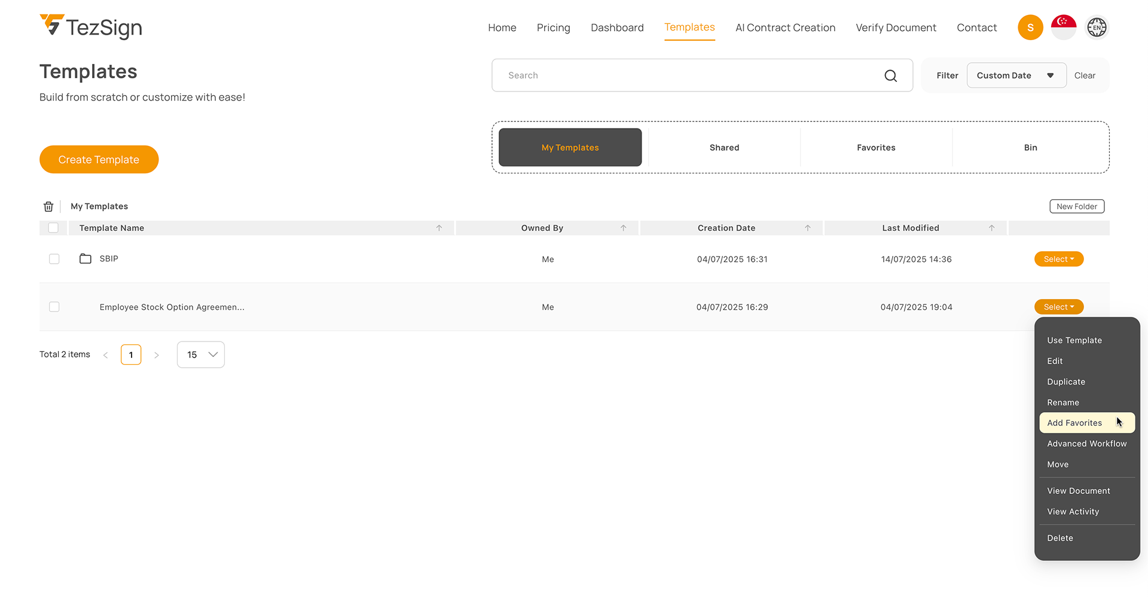Check the Employee Stock Option Agreement checkbox
The image size is (1148, 598).
[54, 307]
